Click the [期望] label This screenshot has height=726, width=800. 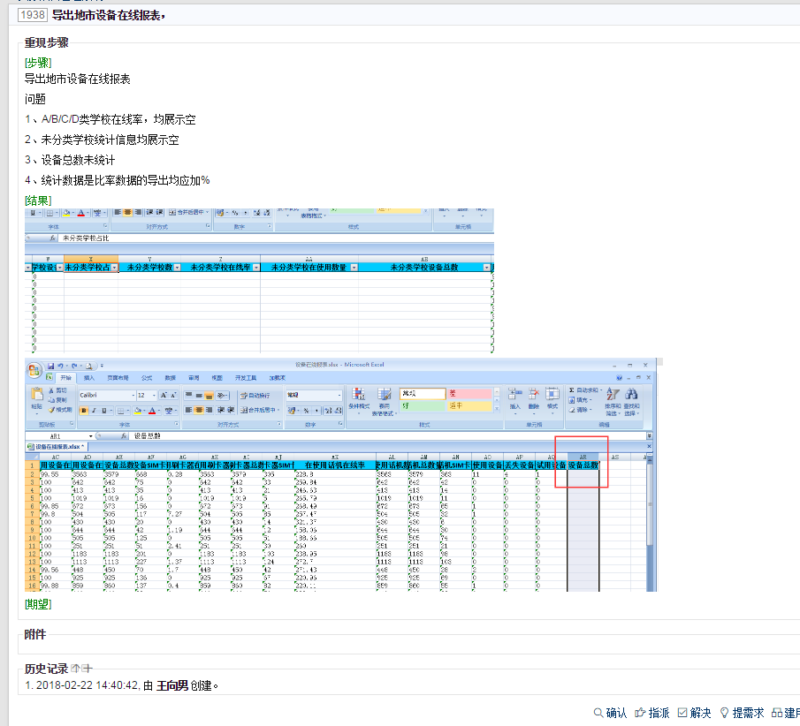click(38, 604)
